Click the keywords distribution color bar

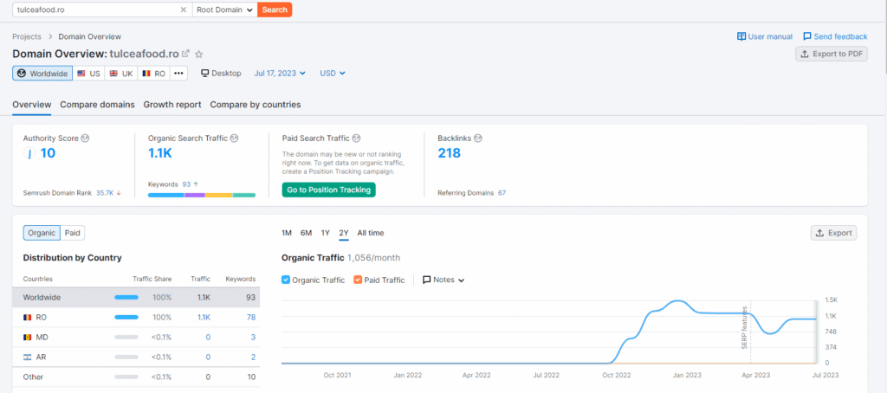click(x=201, y=195)
